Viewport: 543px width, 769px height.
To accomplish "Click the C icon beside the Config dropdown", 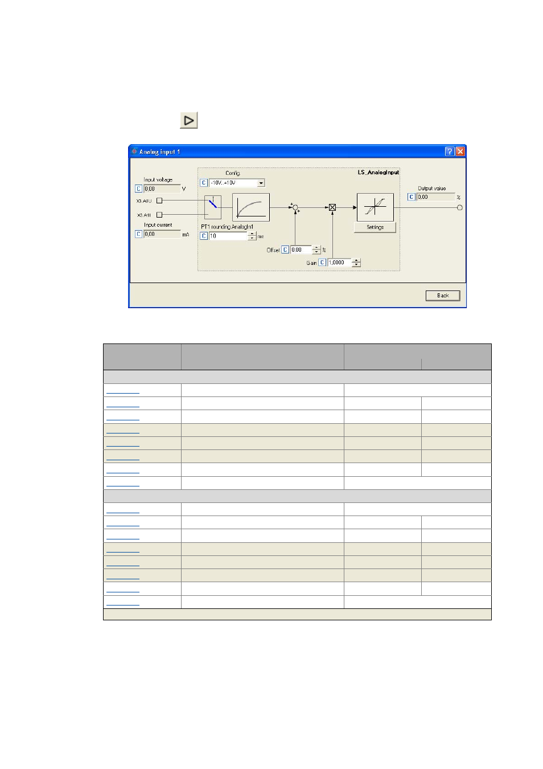I will [204, 183].
